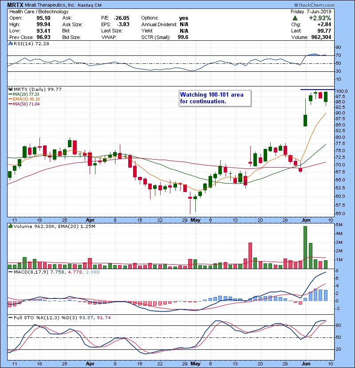Select the MA(50) 71.04 legend entry
Viewport: 355px width, 368px height.
coord(24,104)
